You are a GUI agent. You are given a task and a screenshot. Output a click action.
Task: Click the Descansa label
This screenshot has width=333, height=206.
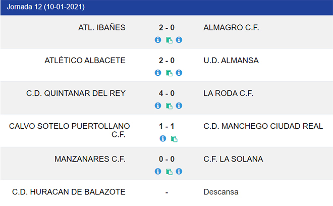pos(221,192)
